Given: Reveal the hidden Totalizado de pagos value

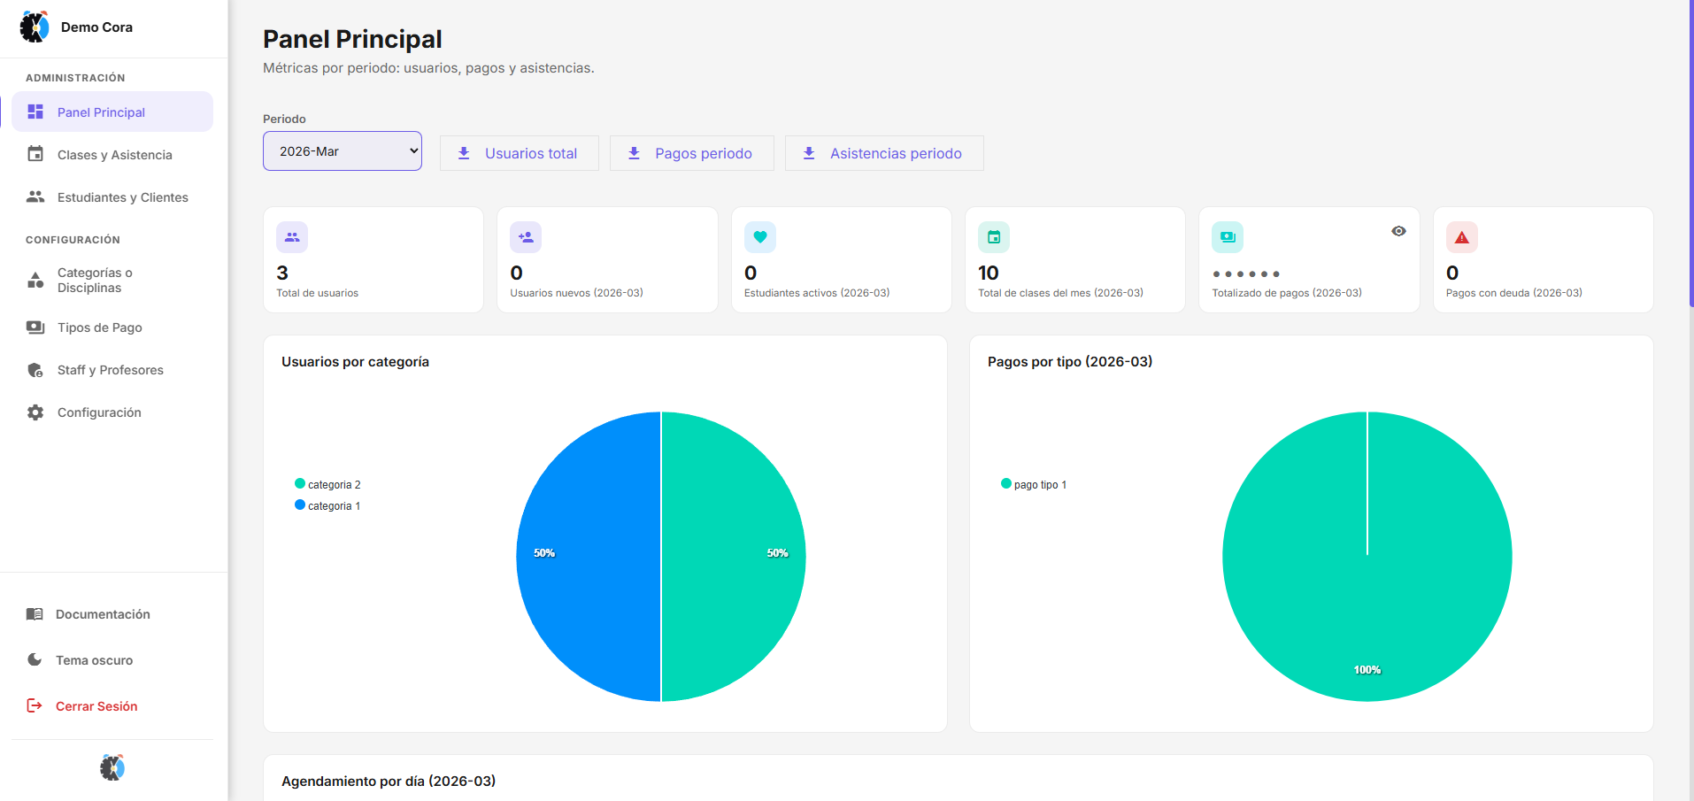Looking at the screenshot, I should click(1398, 230).
